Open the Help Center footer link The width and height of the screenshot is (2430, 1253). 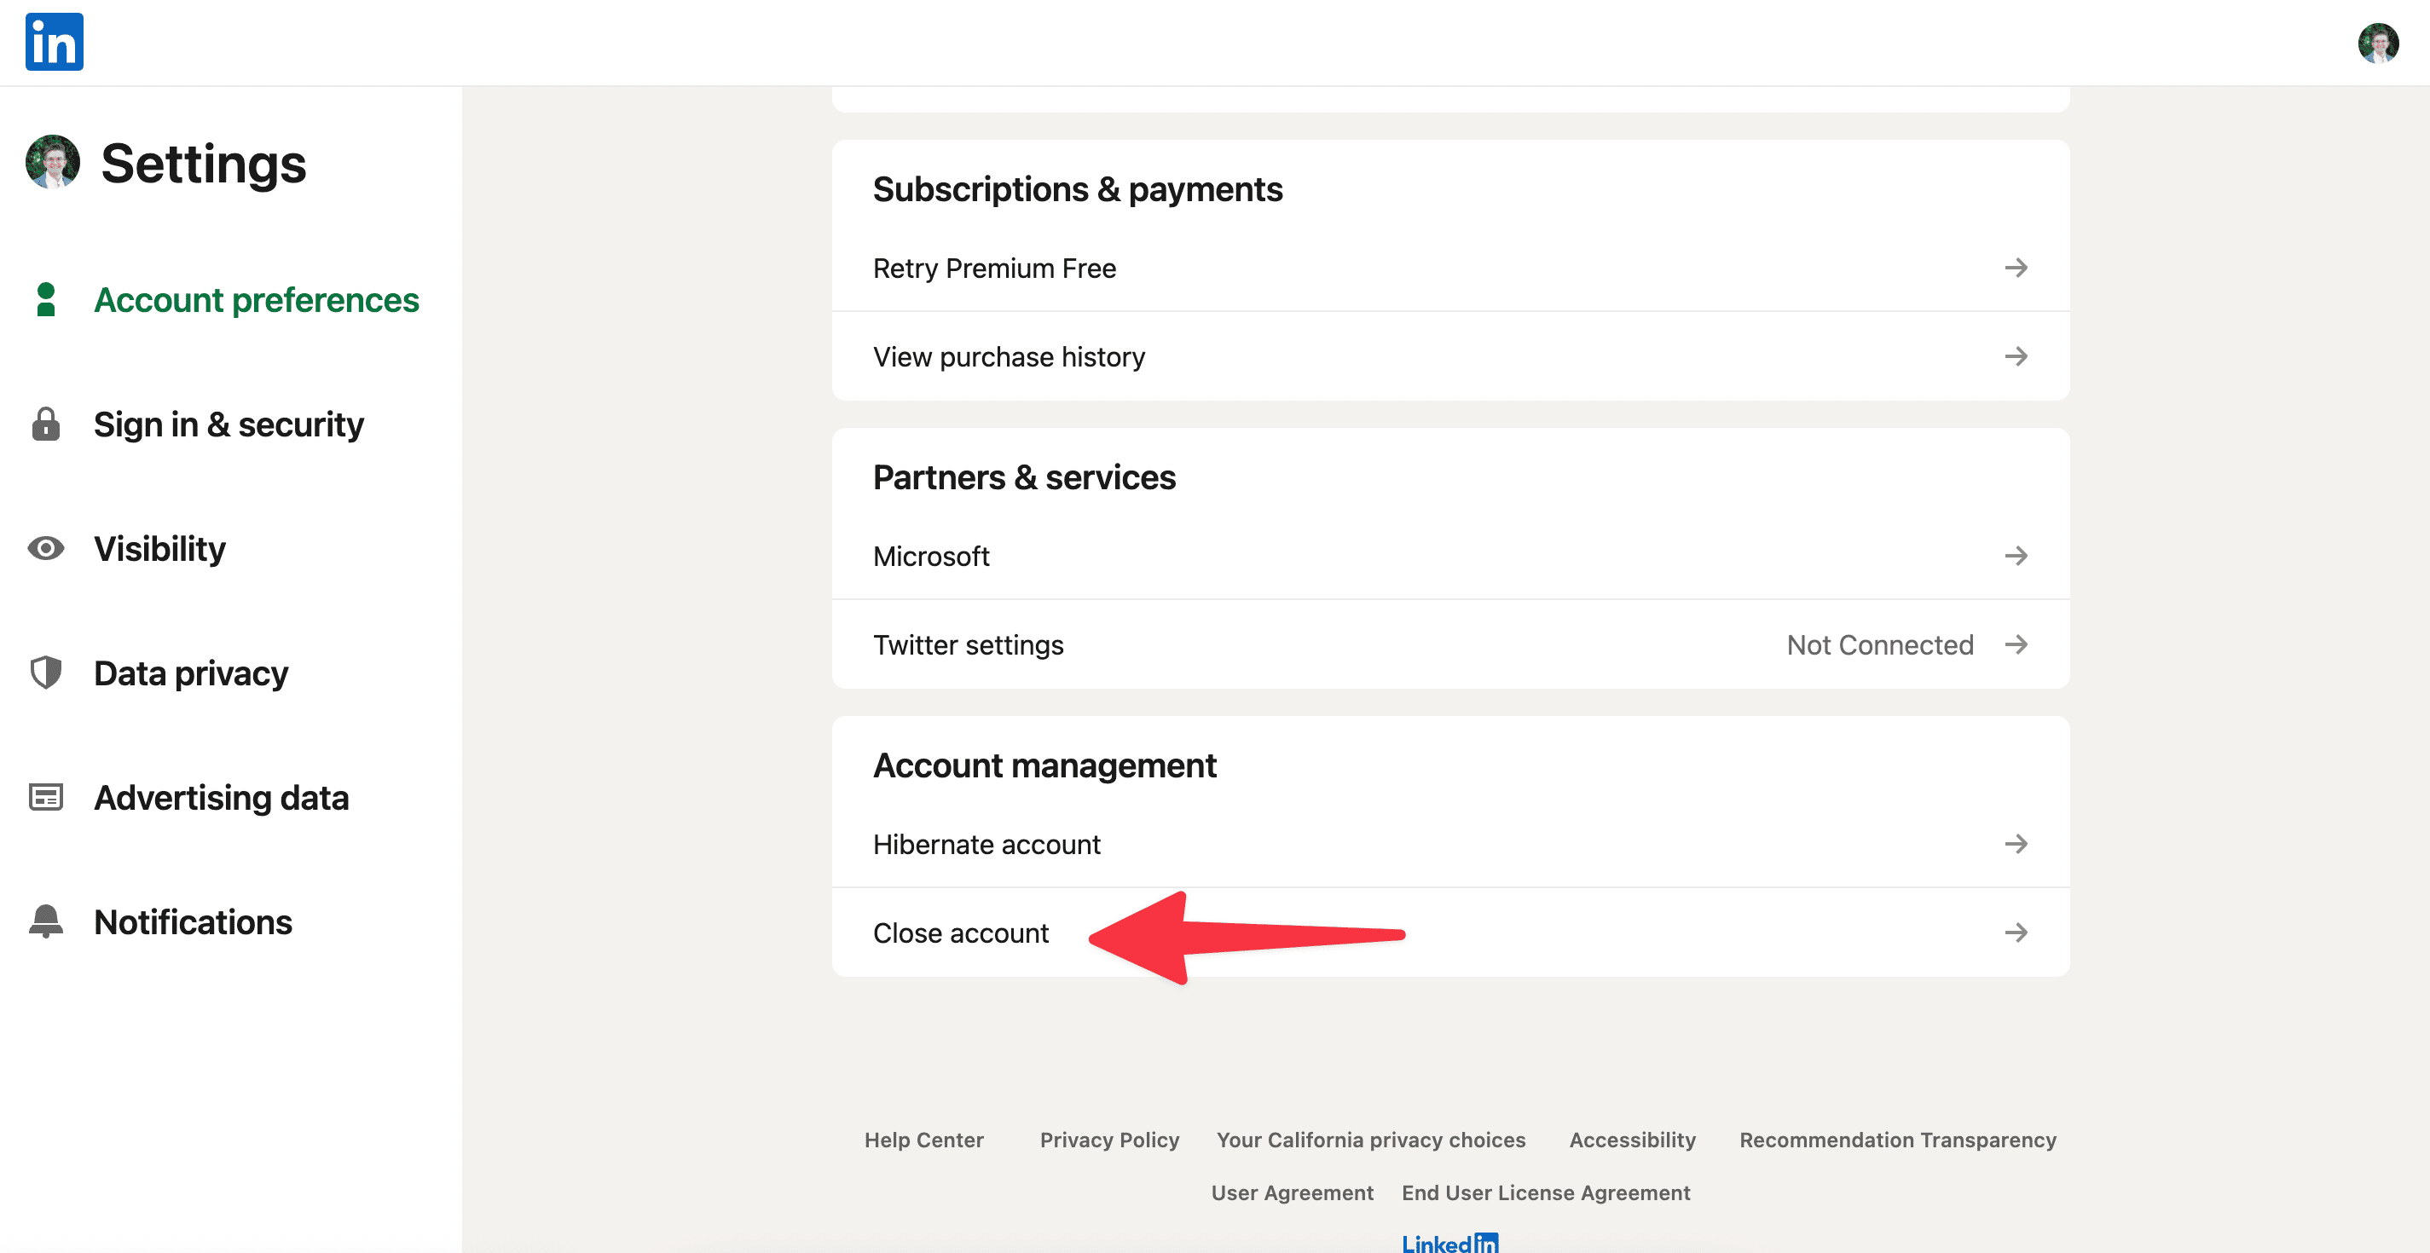click(x=923, y=1140)
